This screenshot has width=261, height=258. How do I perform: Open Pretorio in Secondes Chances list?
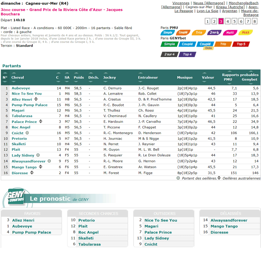(87, 220)
